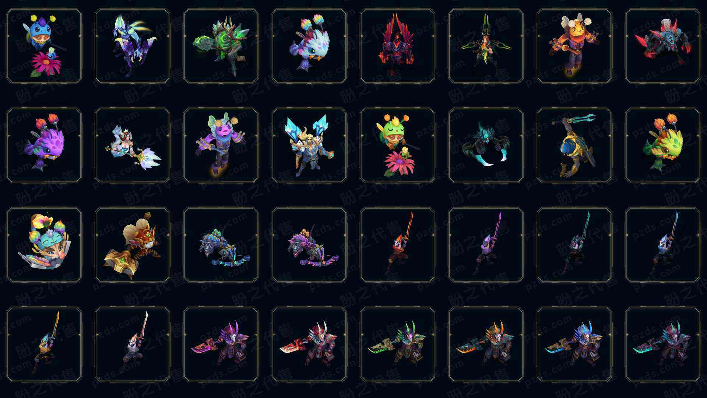The image size is (707, 398).
Task: Click the green-yellow fluffy bird skin
Action: tap(663, 145)
